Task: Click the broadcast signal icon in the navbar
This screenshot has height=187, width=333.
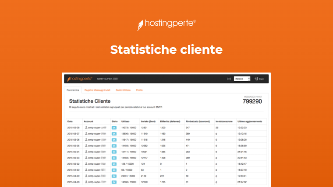Action: (229, 79)
